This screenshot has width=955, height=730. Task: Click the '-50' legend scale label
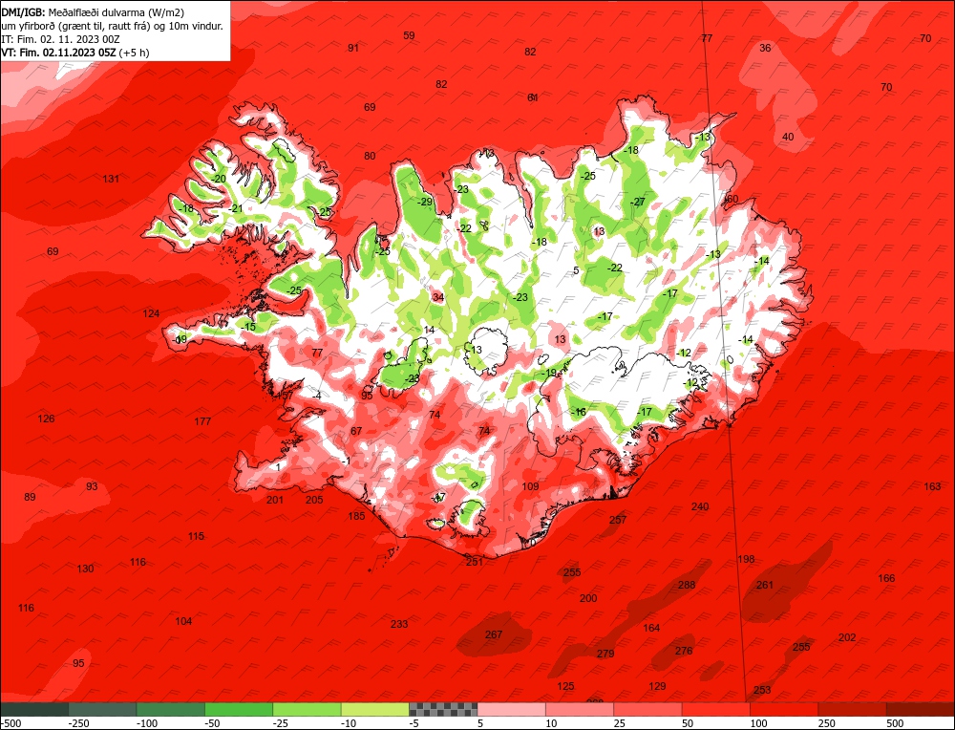pos(213,723)
